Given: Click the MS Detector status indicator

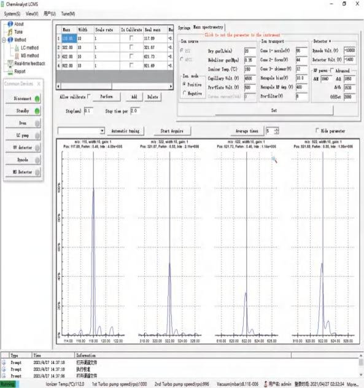Looking at the screenshot, I should click(37, 173).
